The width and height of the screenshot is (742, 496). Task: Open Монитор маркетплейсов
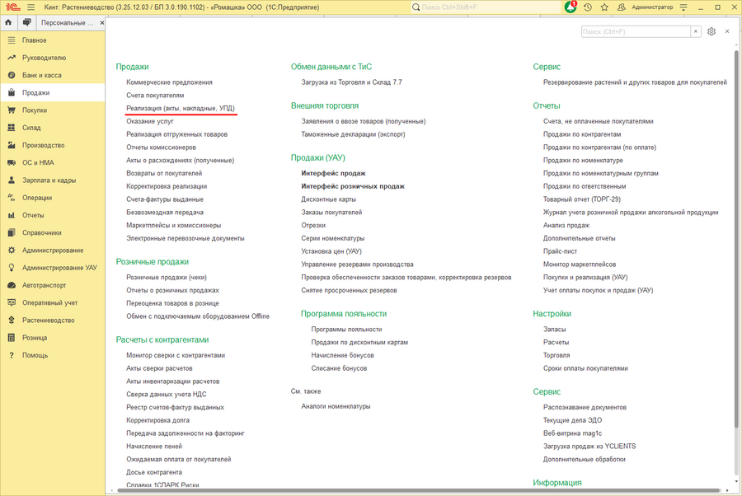pos(580,264)
